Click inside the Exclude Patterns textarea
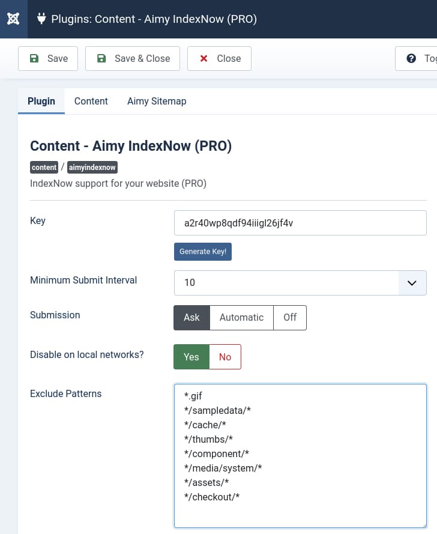The width and height of the screenshot is (437, 534). pyautogui.click(x=300, y=456)
